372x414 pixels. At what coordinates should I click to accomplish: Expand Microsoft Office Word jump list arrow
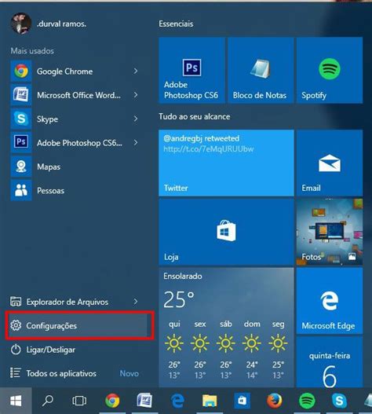point(135,95)
